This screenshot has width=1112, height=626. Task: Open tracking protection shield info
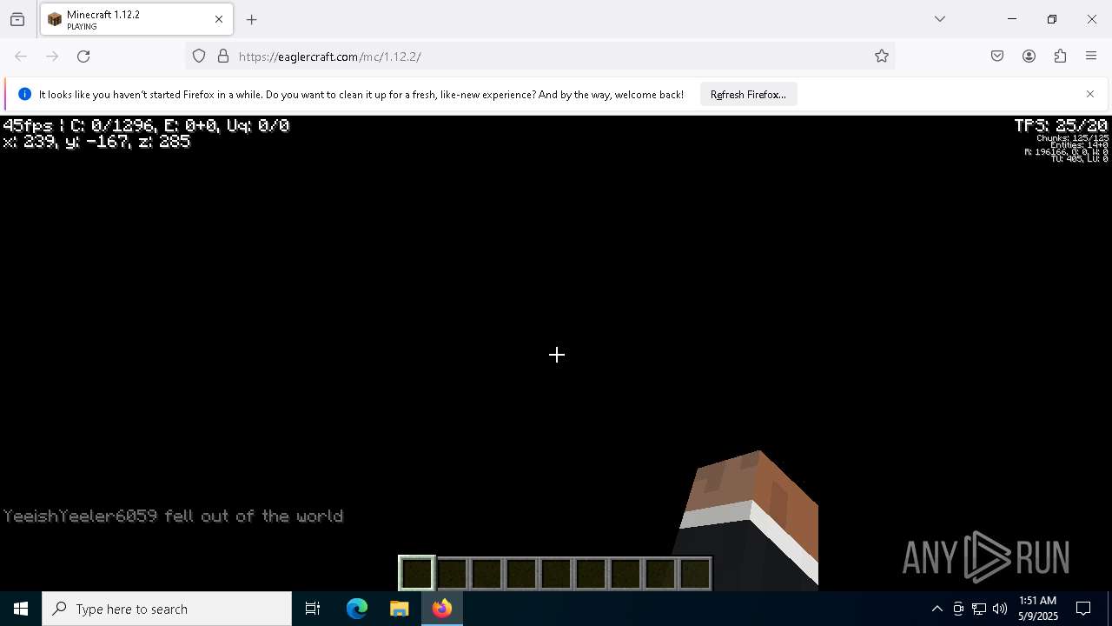[199, 57]
